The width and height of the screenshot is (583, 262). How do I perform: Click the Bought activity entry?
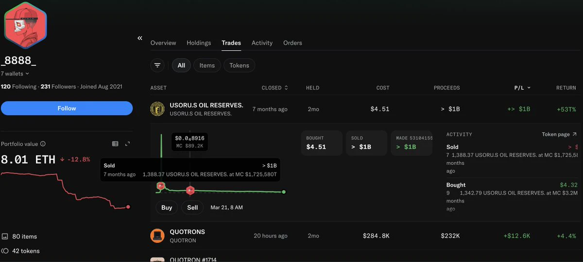(x=512, y=197)
